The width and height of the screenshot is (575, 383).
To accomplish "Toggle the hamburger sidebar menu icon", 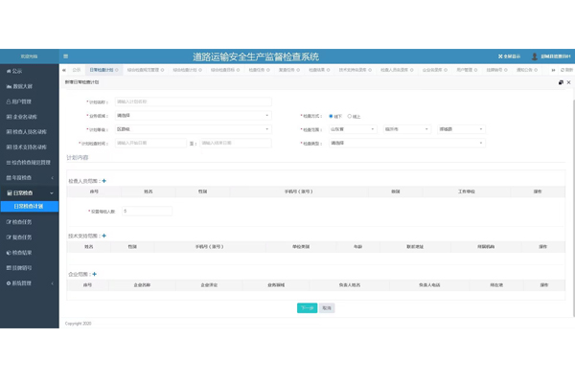I will [x=65, y=56].
